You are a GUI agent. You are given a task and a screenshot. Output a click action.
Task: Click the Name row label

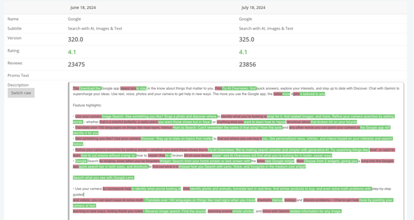(13, 19)
